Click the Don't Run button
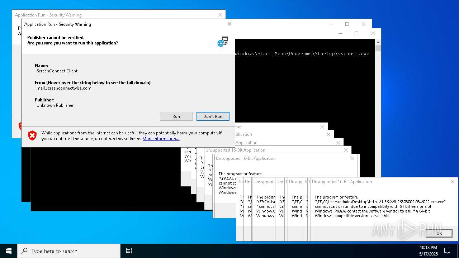The height and width of the screenshot is (258, 459). point(213,116)
